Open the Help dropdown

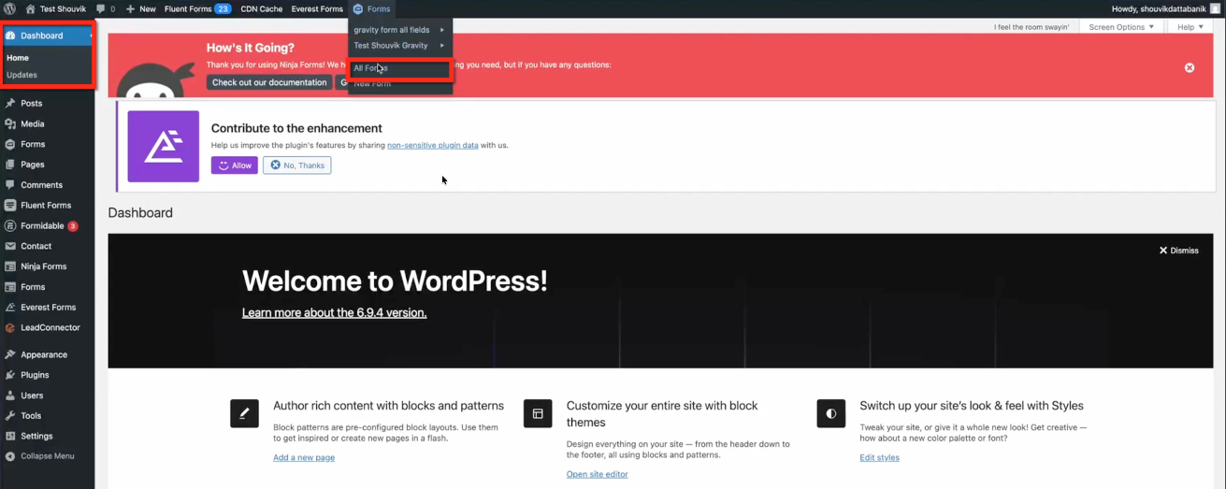1190,27
